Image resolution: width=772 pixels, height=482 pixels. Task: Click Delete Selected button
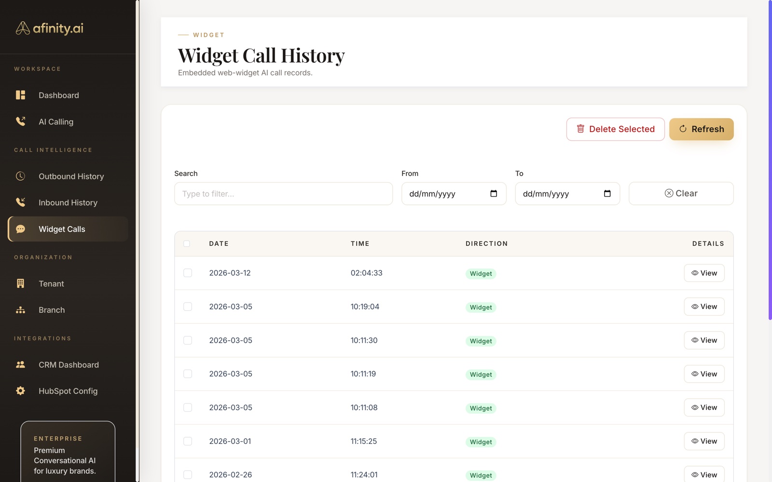(x=615, y=129)
